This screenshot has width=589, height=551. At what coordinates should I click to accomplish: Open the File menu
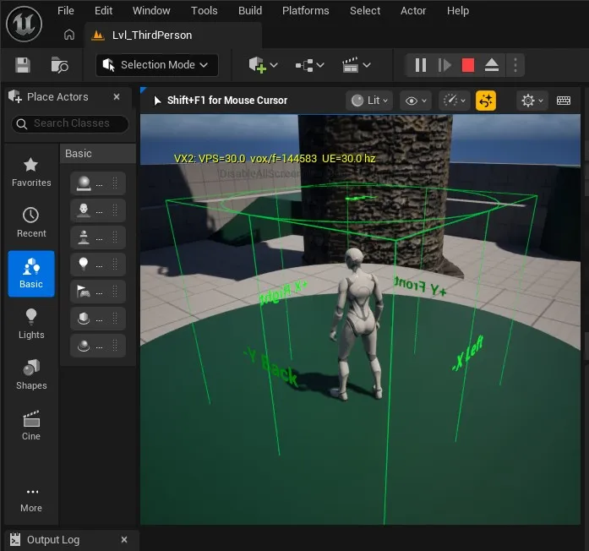tap(66, 11)
